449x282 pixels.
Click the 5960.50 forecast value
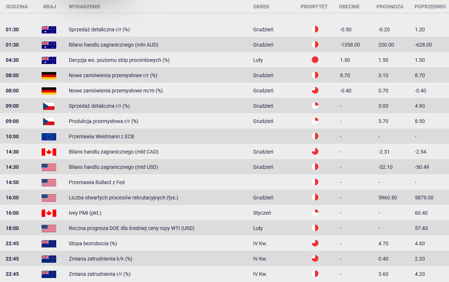(388, 198)
